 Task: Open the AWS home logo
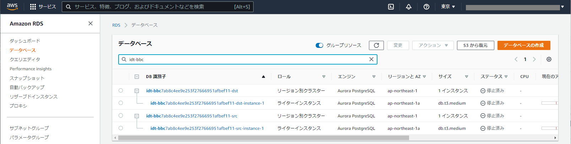(x=12, y=7)
